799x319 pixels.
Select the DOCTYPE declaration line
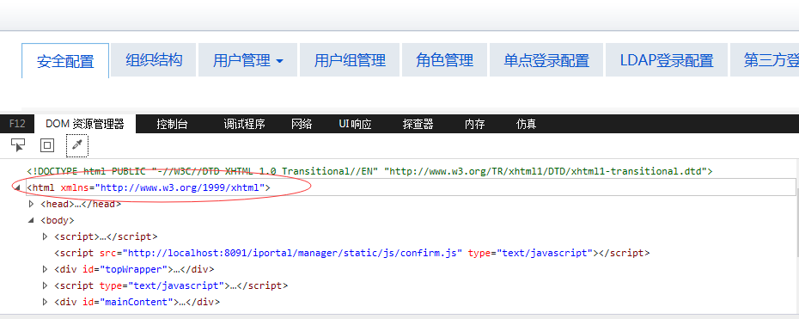369,171
